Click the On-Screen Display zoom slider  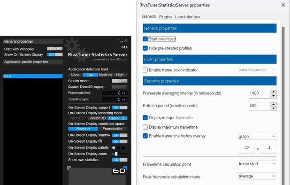pos(120,154)
